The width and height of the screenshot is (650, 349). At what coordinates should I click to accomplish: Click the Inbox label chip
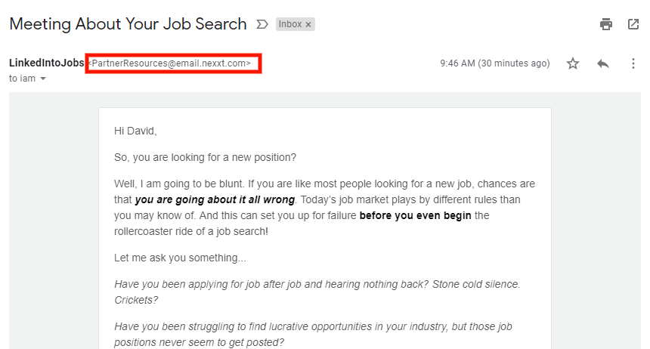290,24
